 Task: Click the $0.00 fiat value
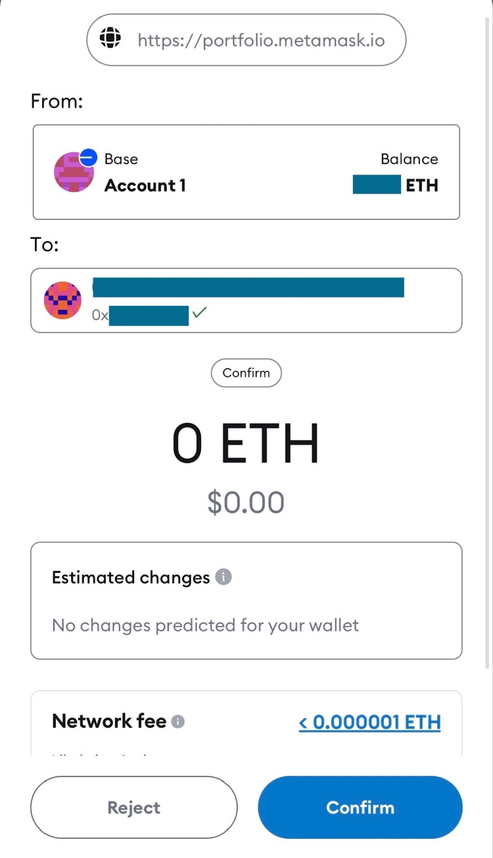tap(246, 502)
